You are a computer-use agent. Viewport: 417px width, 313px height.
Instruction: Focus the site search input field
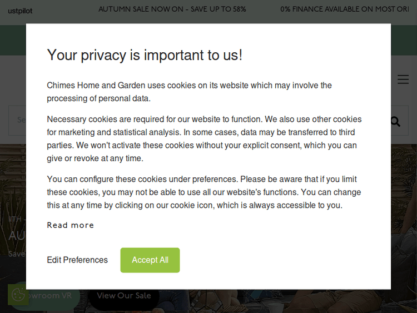[18, 120]
